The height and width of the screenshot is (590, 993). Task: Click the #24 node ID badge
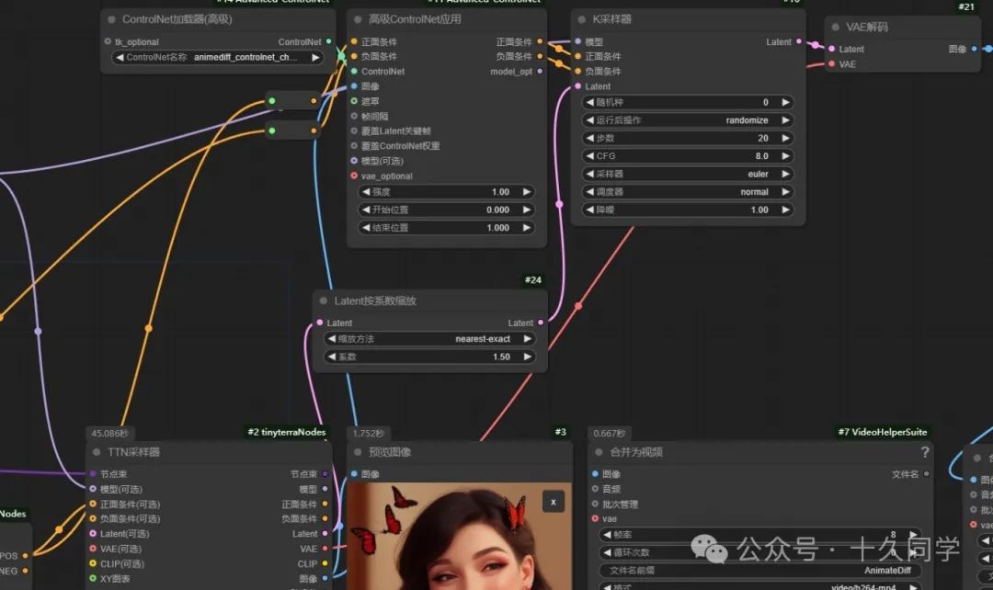pos(533,279)
